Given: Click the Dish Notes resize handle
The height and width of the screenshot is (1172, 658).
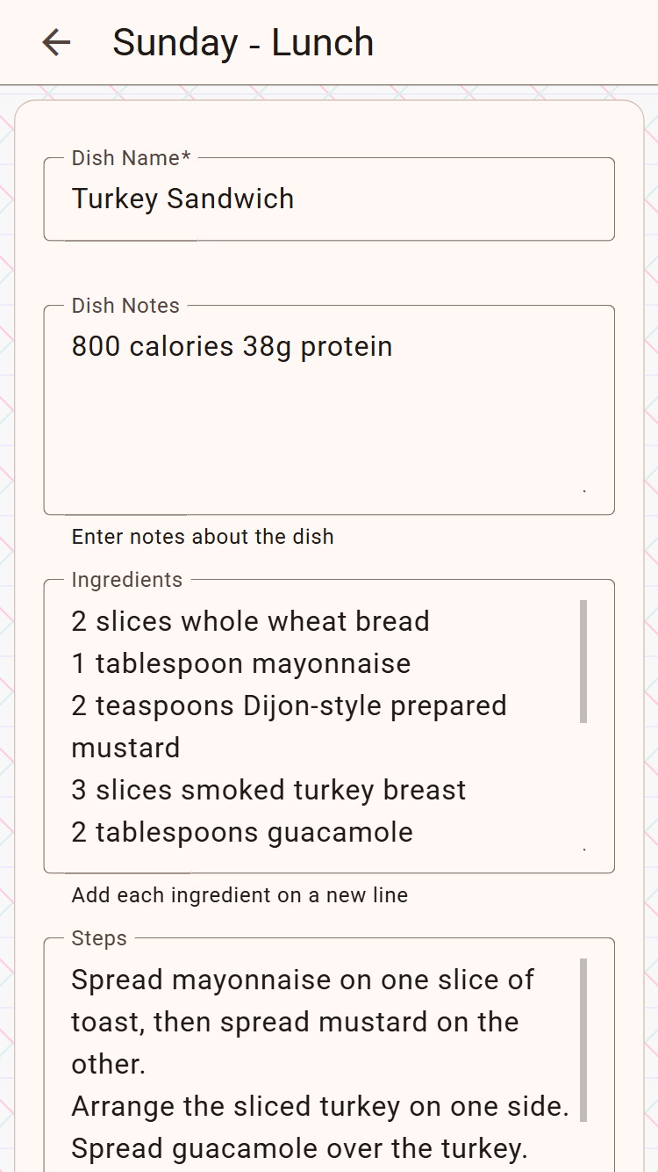Looking at the screenshot, I should click(x=584, y=491).
